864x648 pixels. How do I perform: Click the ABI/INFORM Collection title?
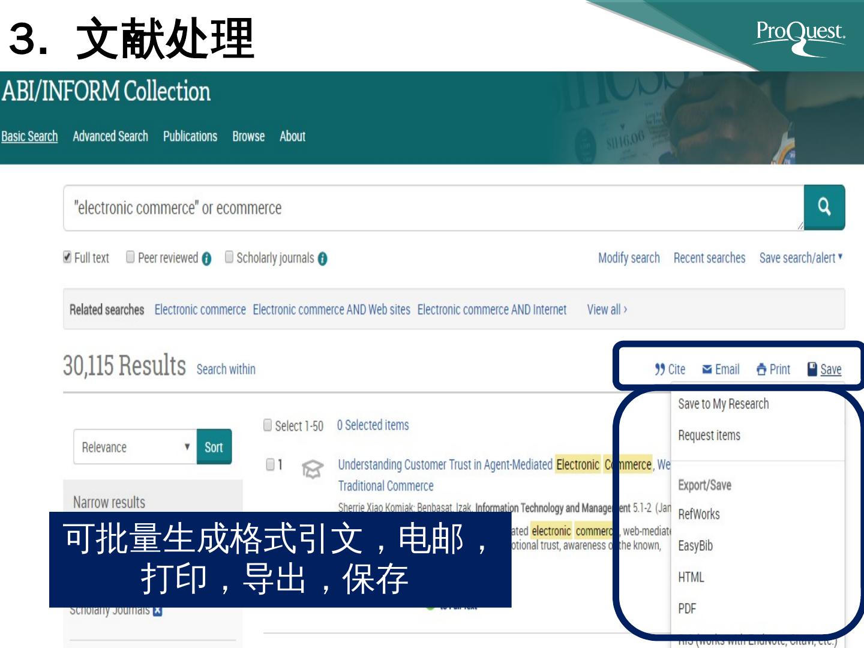(x=106, y=91)
